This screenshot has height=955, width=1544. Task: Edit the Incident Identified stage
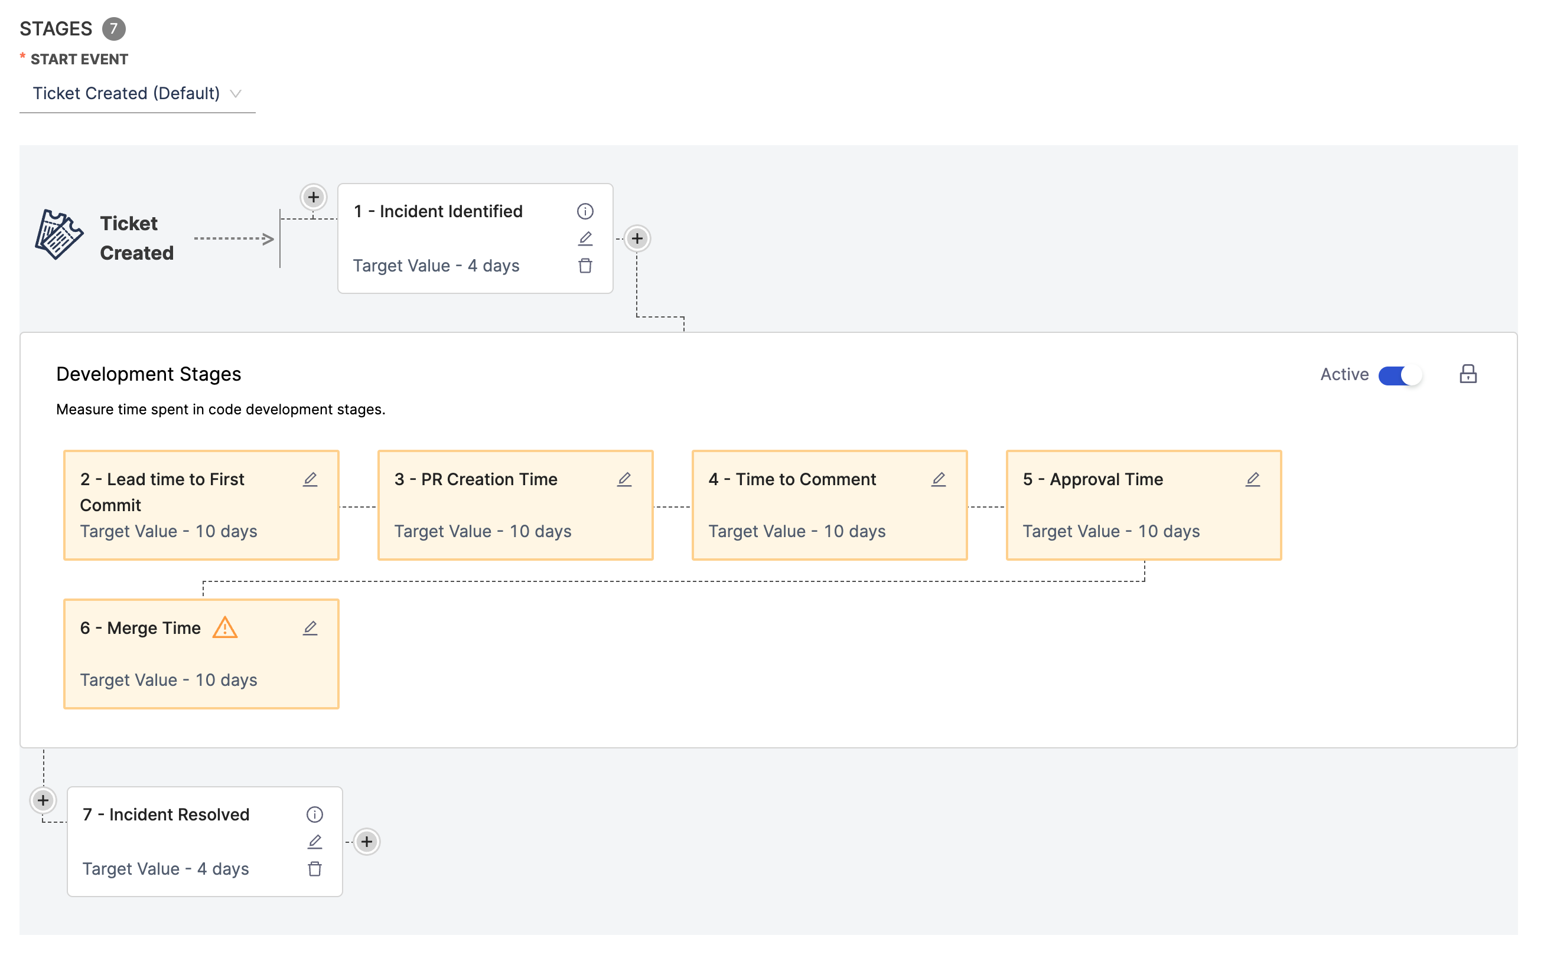click(x=585, y=238)
